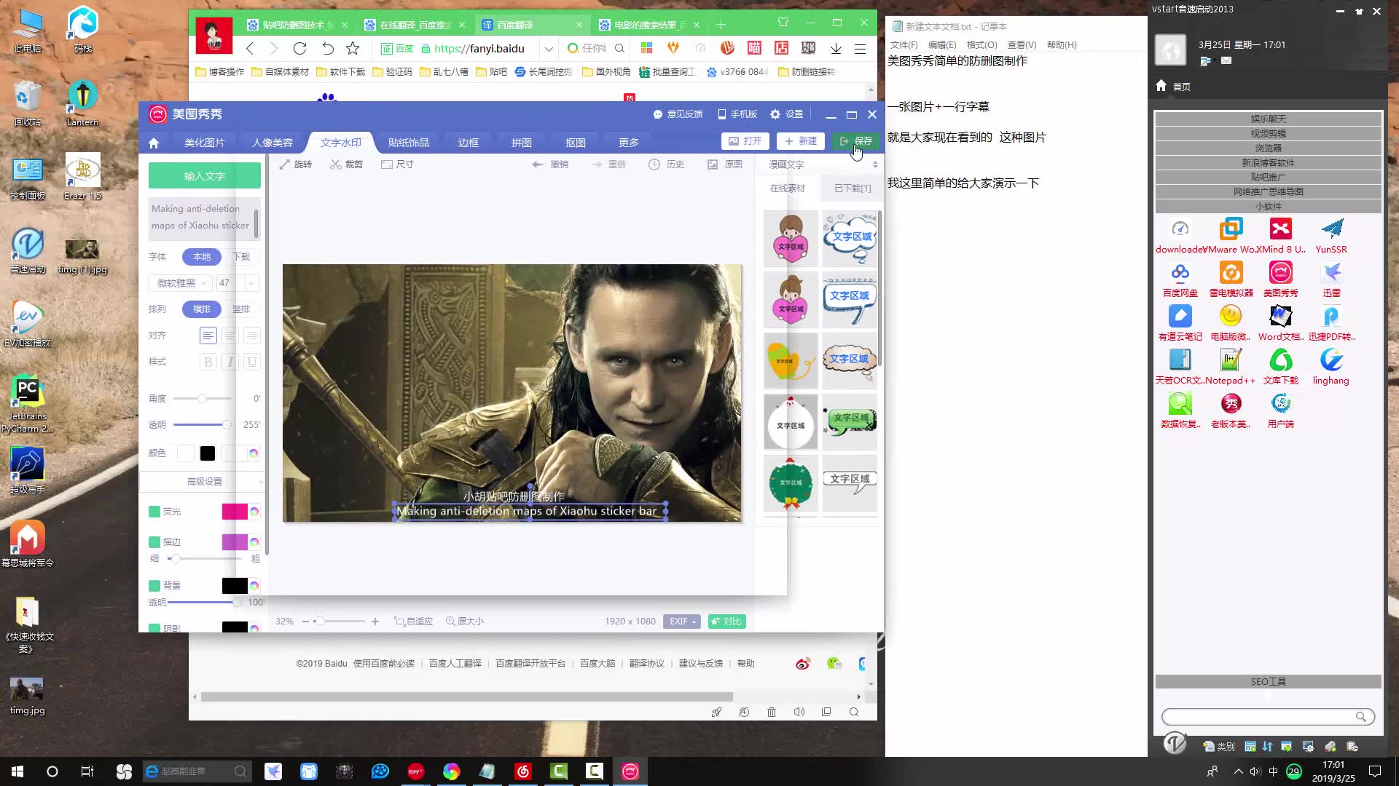Open 格式(O) menu in Notepad

981,45
